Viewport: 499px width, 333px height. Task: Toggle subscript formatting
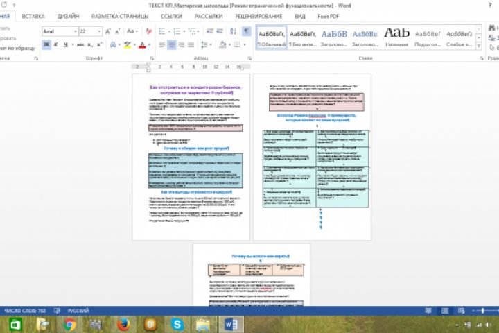(90, 44)
